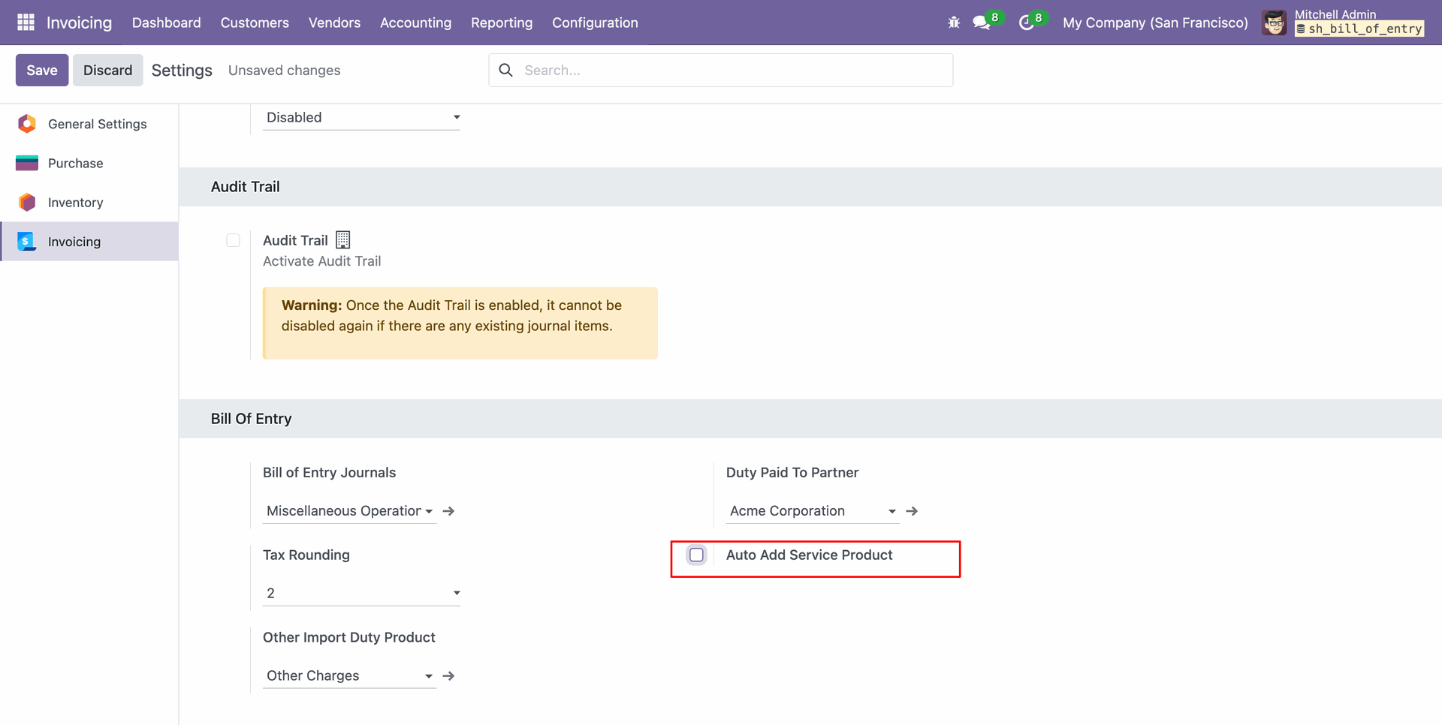1442x725 pixels.
Task: Open the Accounting menu
Action: [415, 23]
